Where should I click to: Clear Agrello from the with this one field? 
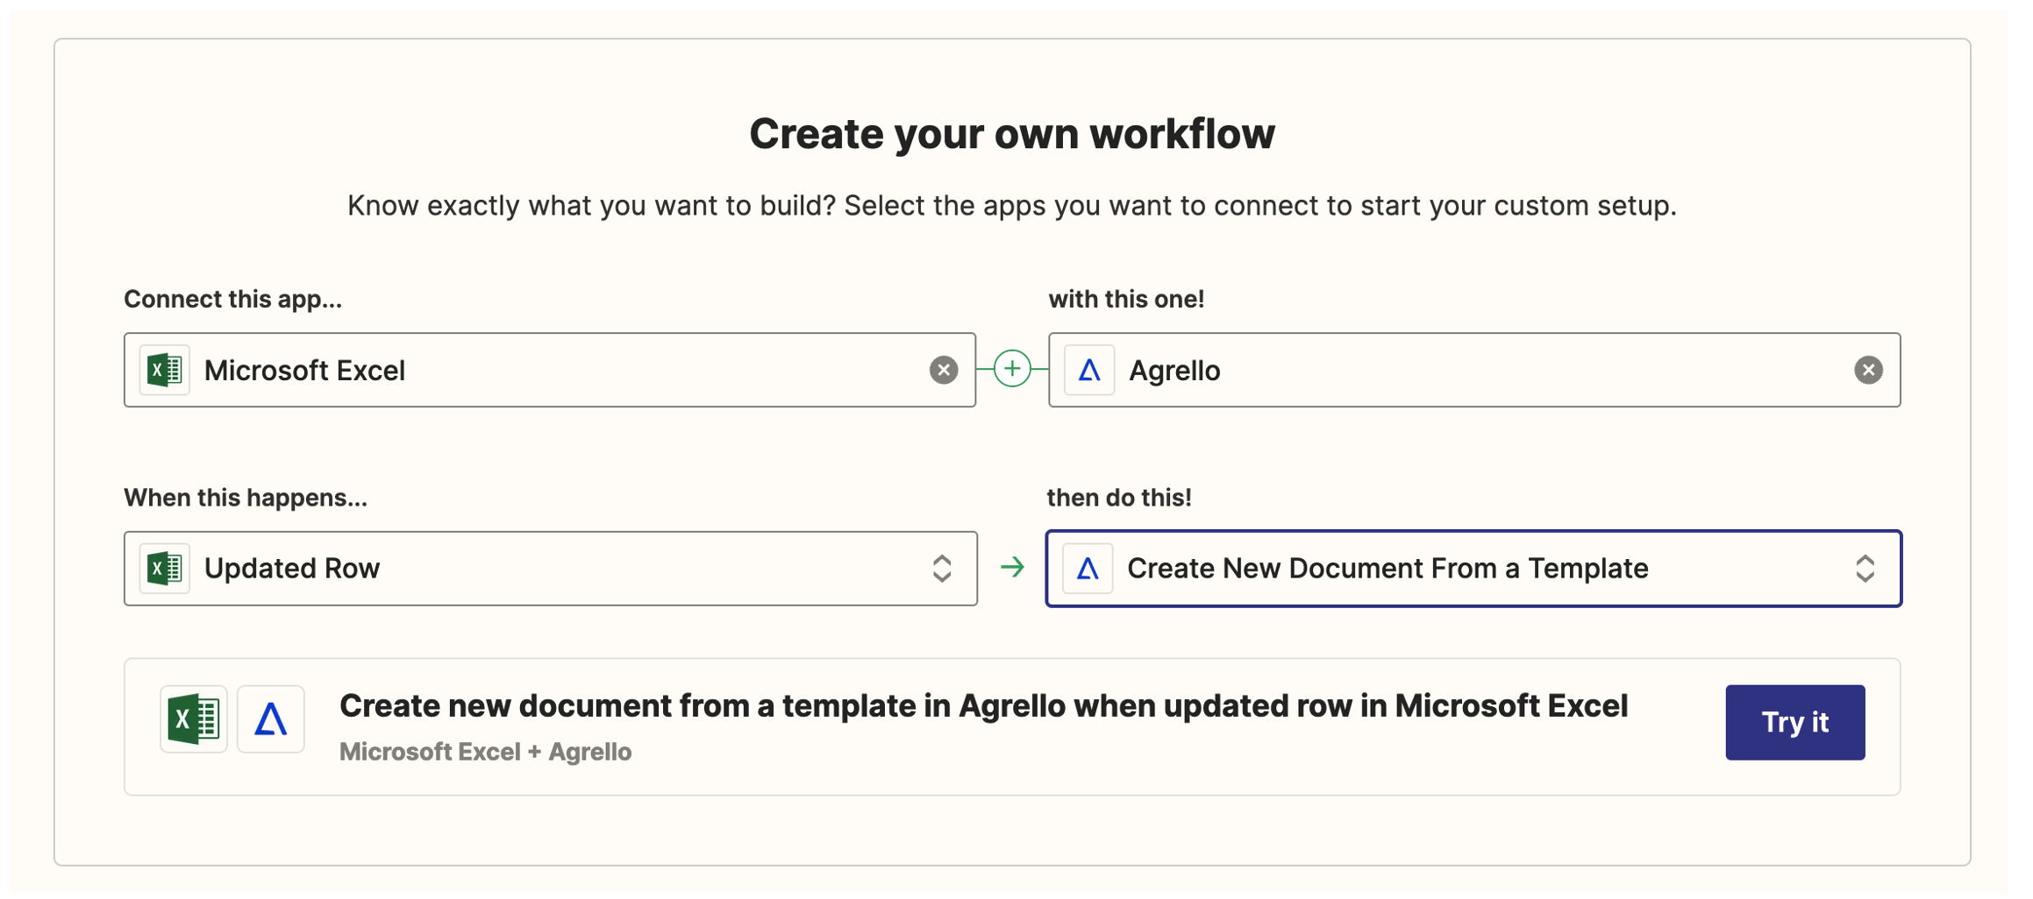pos(1869,370)
